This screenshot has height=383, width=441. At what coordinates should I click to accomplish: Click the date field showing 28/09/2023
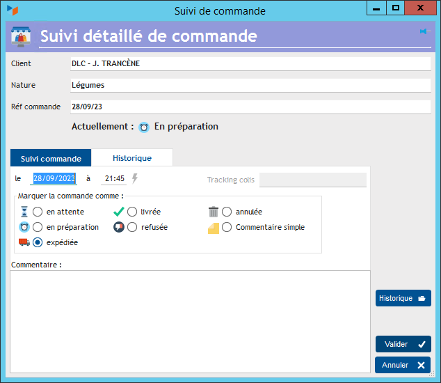click(x=54, y=179)
